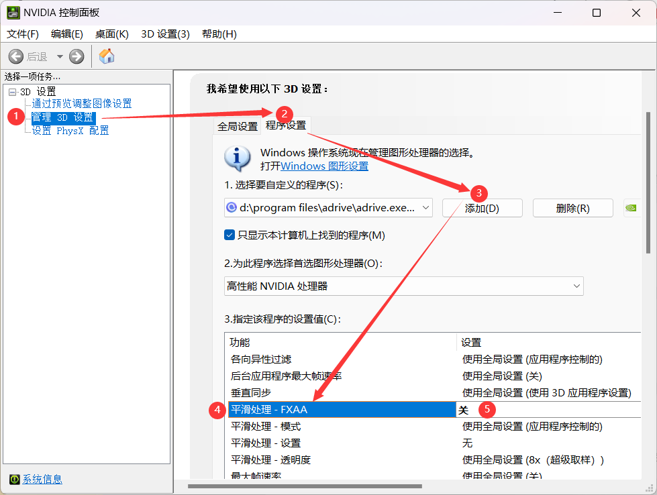
Task: Open the 帮助(H) menu
Action: [x=219, y=34]
